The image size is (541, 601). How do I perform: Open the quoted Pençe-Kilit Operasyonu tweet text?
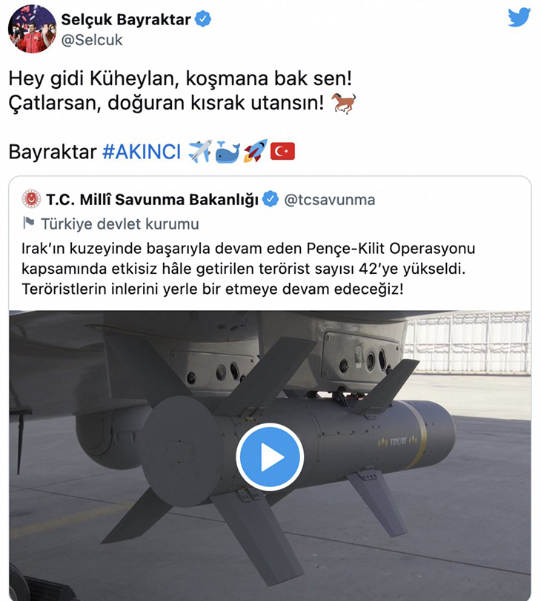coord(248,268)
